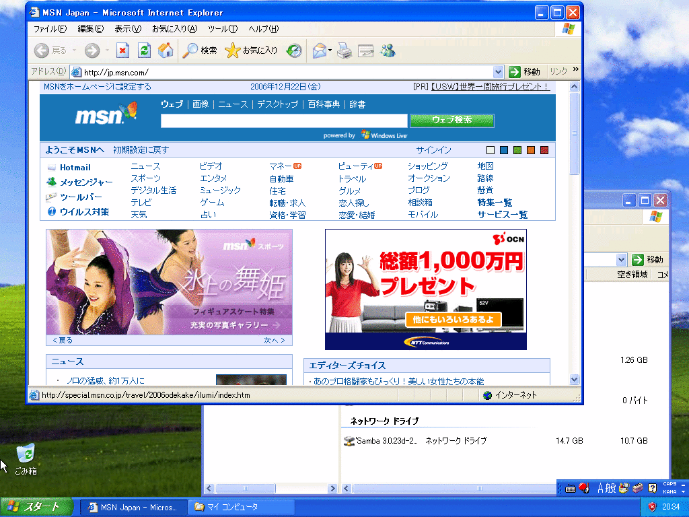
Task: Open the Forward button history dropdown arrow
Action: pos(107,50)
